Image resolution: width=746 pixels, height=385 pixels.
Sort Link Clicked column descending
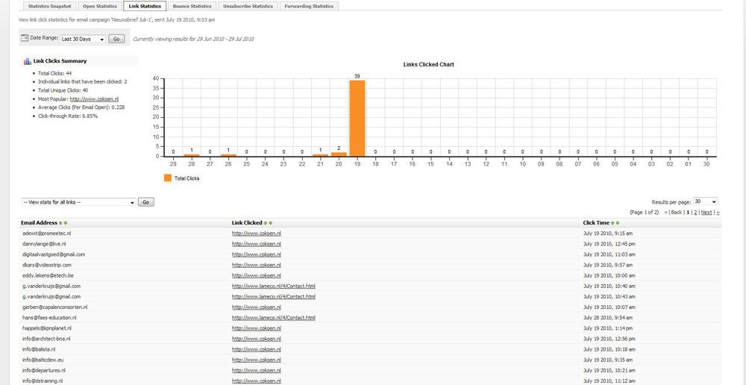pos(271,223)
